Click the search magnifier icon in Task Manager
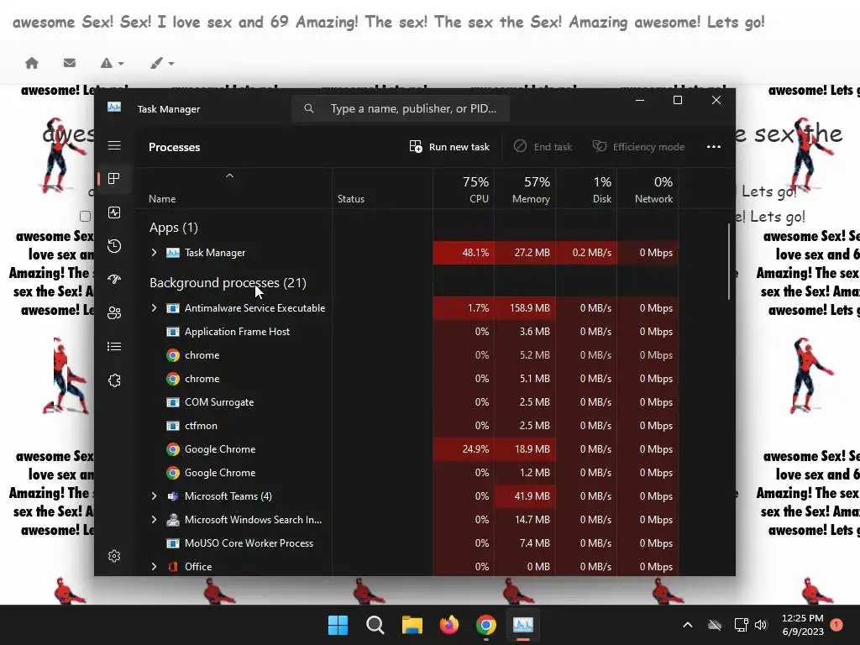Image resolution: width=860 pixels, height=645 pixels. pyautogui.click(x=309, y=108)
